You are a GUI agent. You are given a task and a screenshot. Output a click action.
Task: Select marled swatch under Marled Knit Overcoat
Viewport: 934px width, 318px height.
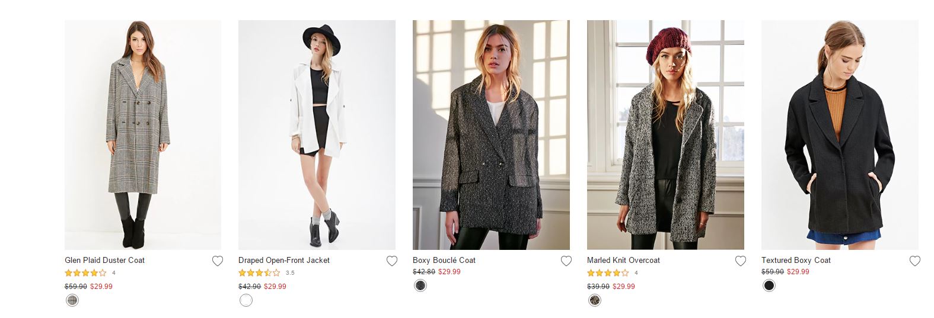[x=595, y=300]
